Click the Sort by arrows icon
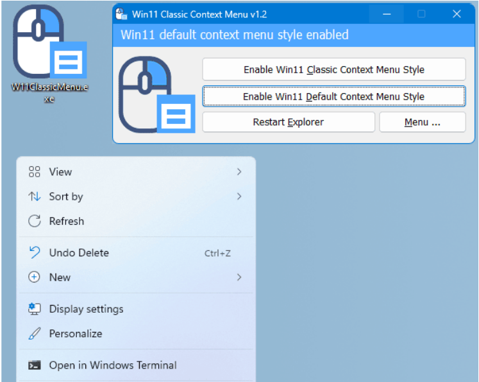The image size is (479, 382). [x=35, y=196]
